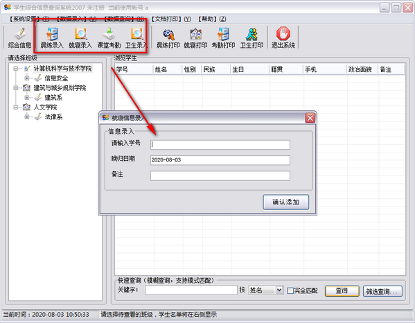Screen dimensions: 415x323
Task: Open the 课堂考勤 toolbar icon
Action: pos(109,37)
